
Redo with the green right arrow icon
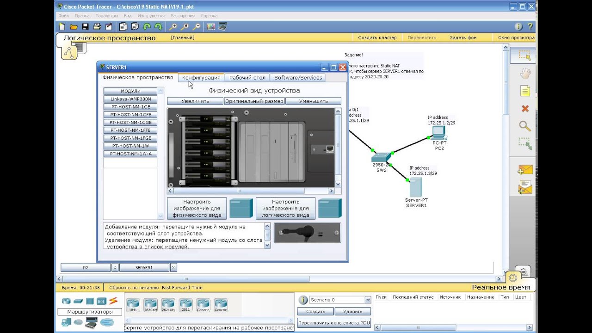(x=158, y=27)
